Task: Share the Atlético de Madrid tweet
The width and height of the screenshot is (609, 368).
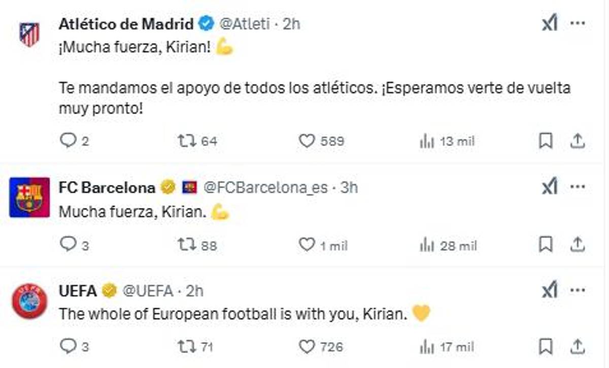Action: (578, 141)
